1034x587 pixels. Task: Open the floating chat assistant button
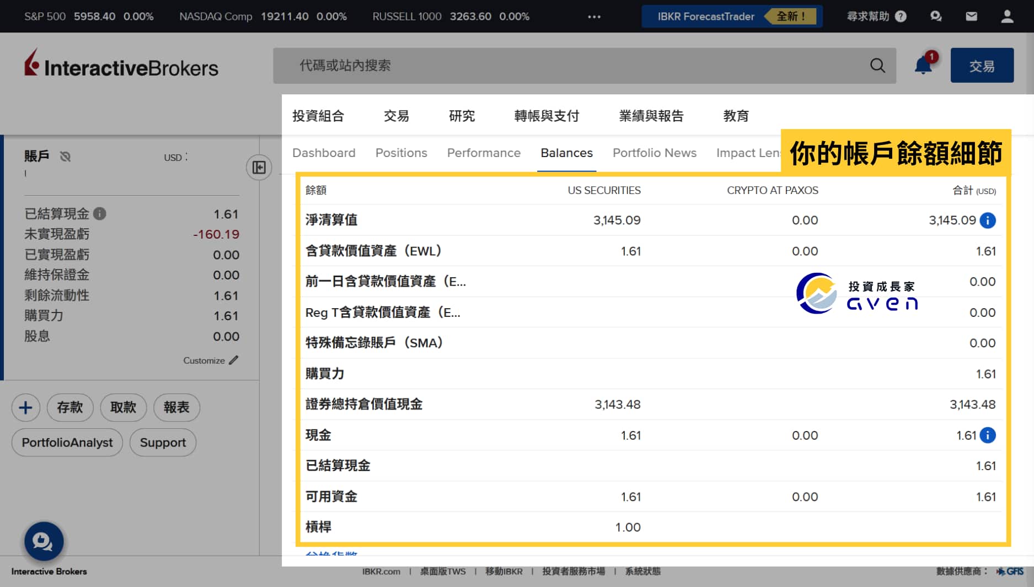point(44,541)
